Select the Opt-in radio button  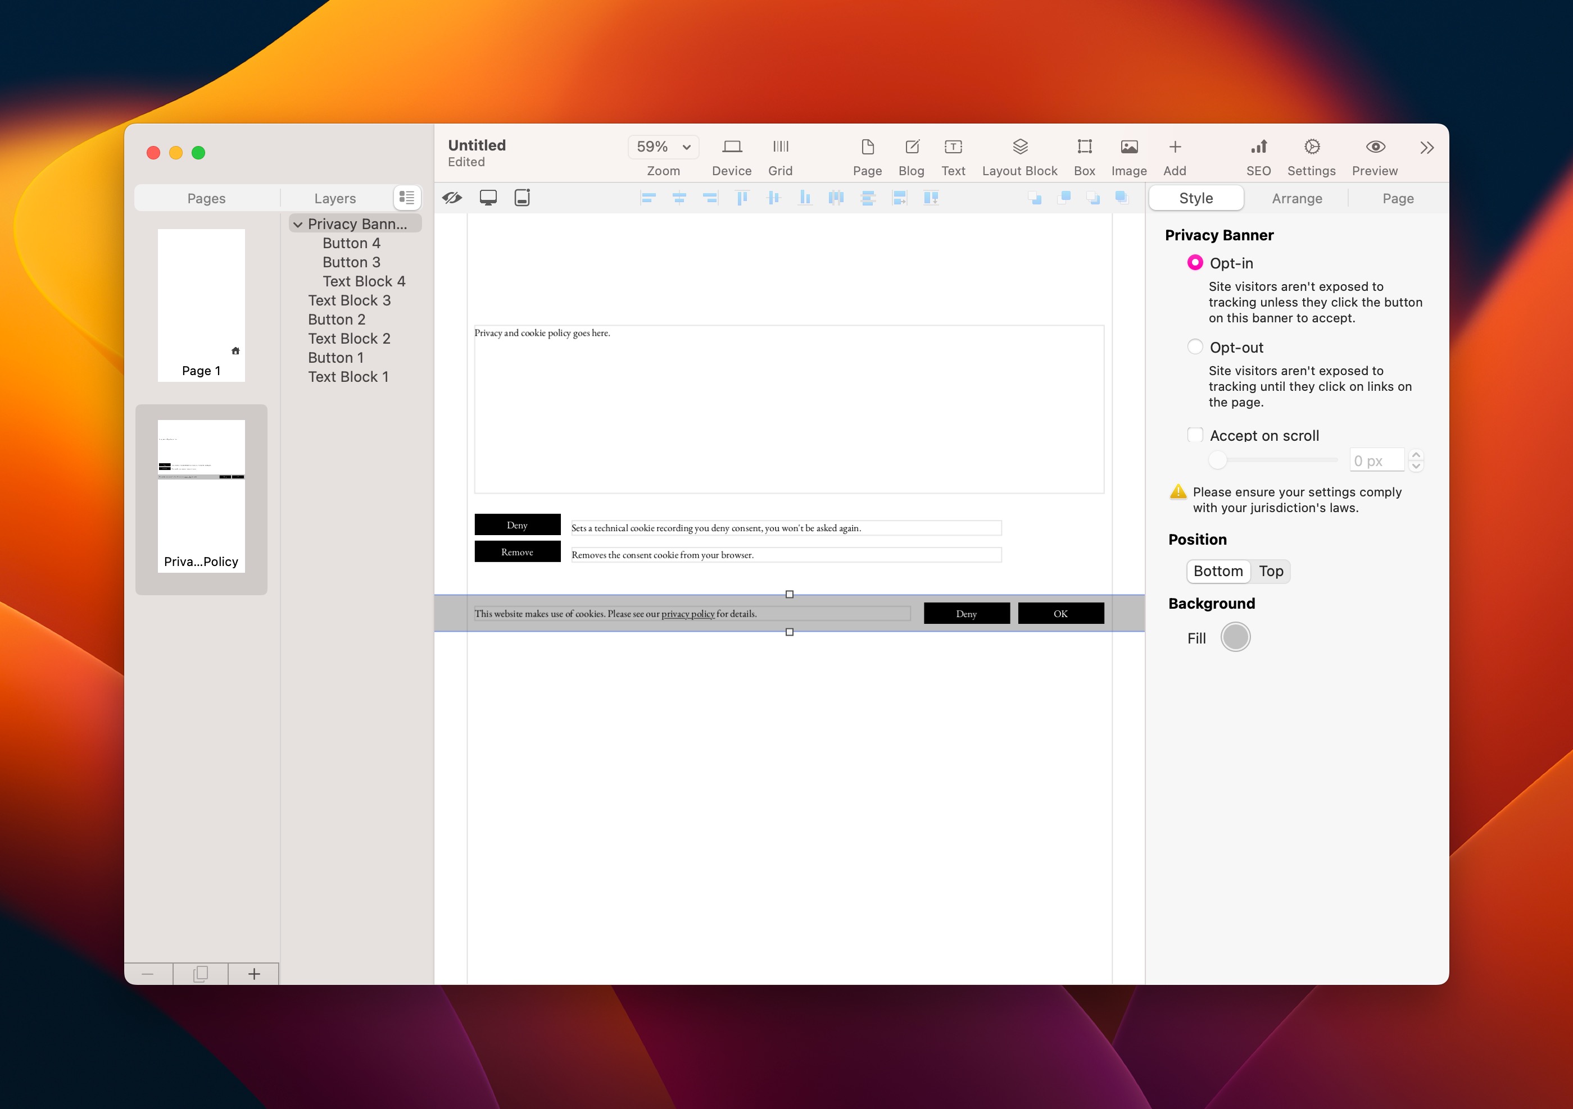click(x=1195, y=263)
